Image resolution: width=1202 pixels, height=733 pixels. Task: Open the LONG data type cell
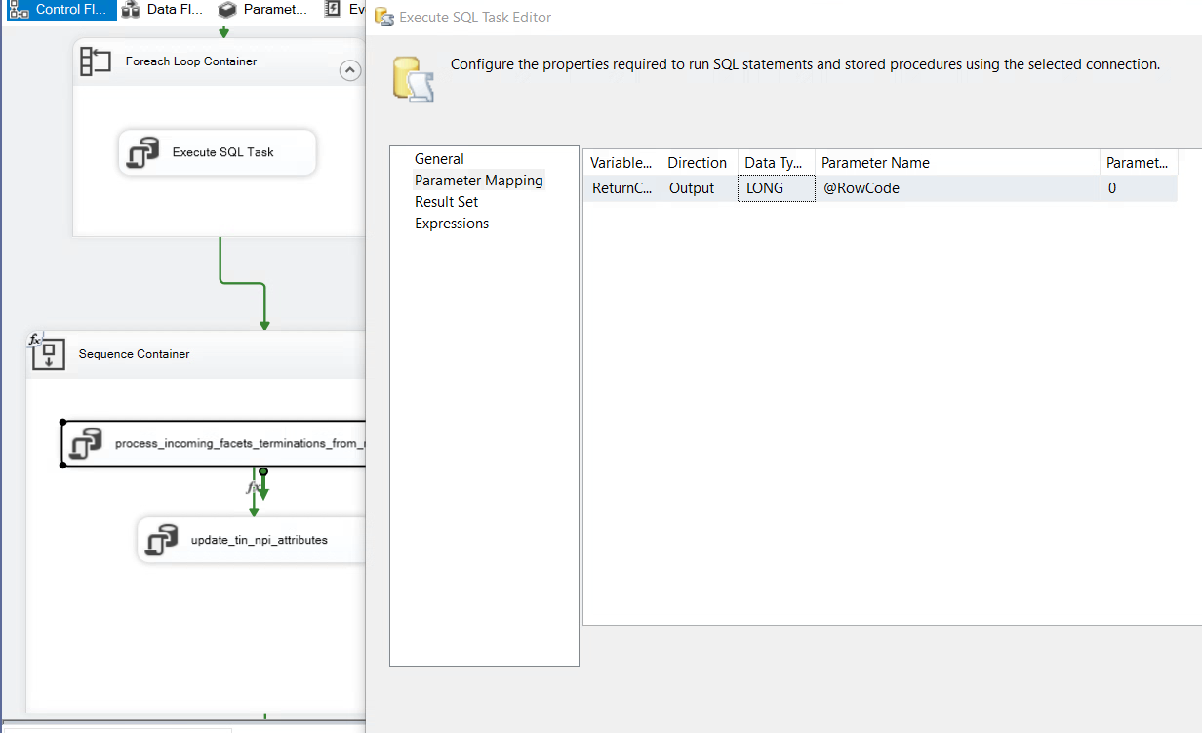tap(776, 188)
